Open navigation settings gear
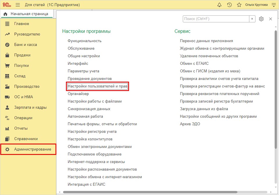 pos(261,19)
